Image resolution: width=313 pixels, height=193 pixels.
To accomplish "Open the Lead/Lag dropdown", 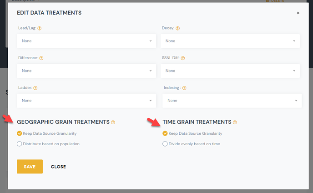I will pyautogui.click(x=86, y=41).
